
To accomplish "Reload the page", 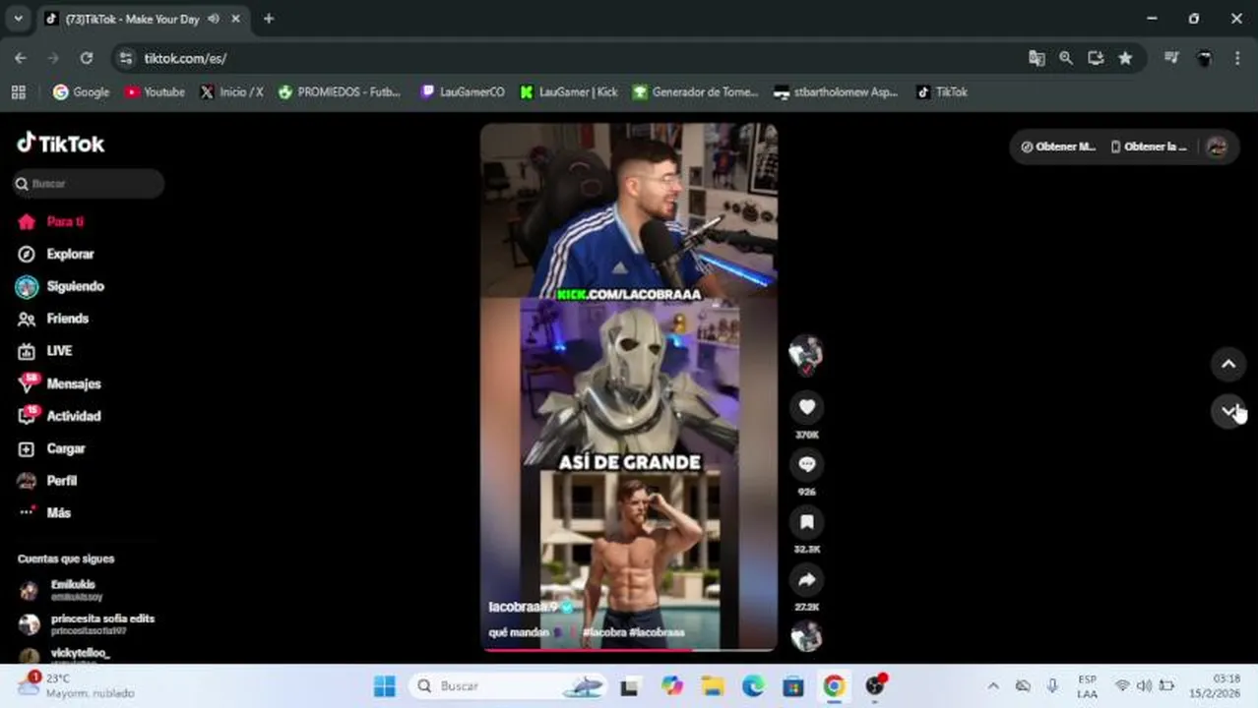I will click(87, 58).
